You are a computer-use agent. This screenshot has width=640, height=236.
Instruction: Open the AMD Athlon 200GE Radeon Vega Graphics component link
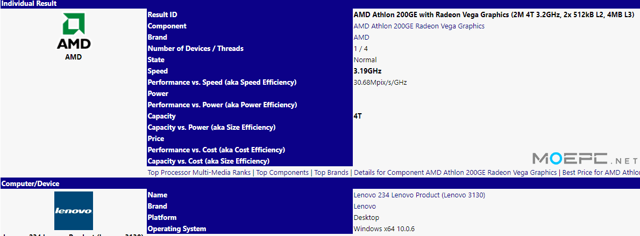click(x=419, y=26)
